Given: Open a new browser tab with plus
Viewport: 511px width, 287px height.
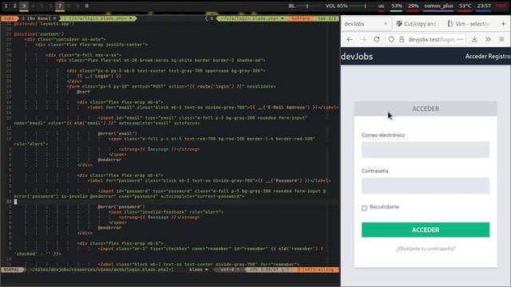Looking at the screenshot, I should (x=503, y=24).
